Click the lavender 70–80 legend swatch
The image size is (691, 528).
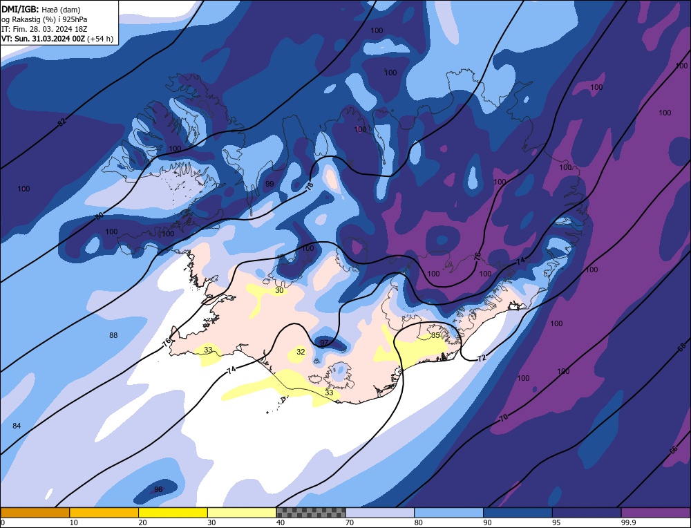click(x=380, y=512)
